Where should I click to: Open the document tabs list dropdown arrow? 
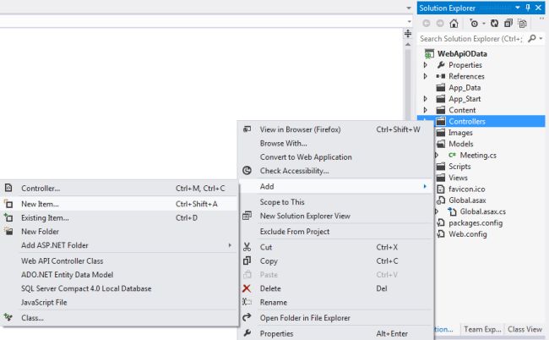pos(409,8)
